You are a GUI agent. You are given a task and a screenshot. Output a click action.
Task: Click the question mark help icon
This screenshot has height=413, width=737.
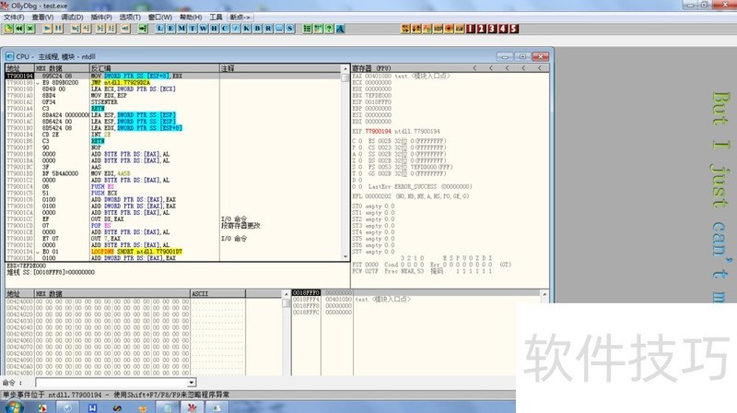pos(329,29)
